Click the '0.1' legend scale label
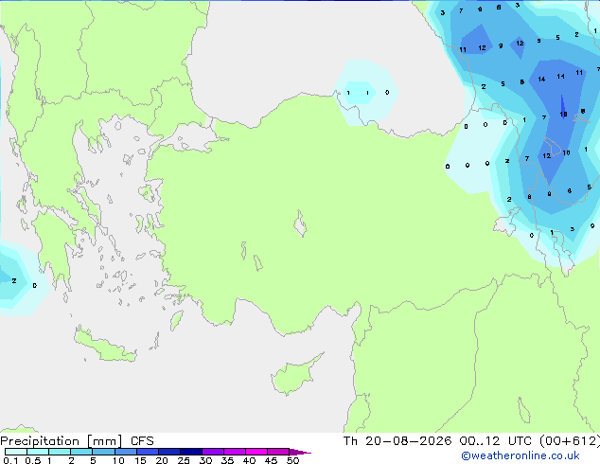The image size is (600, 464). point(10,460)
